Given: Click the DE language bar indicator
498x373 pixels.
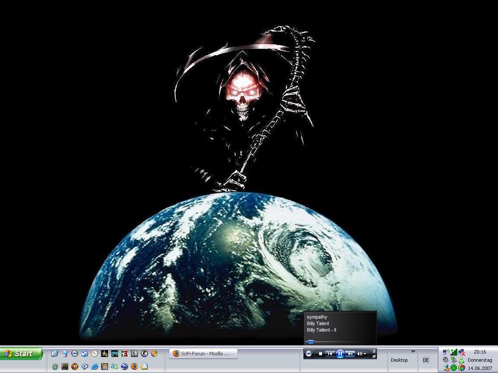Looking at the screenshot, I should pyautogui.click(x=426, y=360).
